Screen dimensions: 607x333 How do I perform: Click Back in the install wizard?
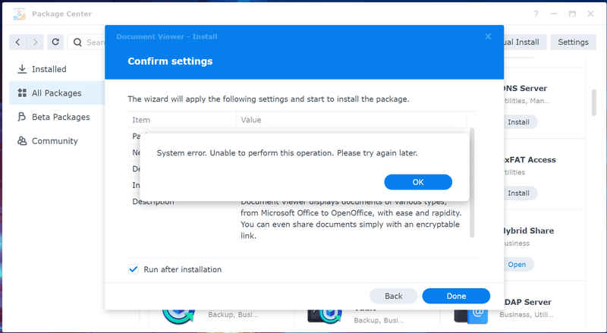pos(394,296)
